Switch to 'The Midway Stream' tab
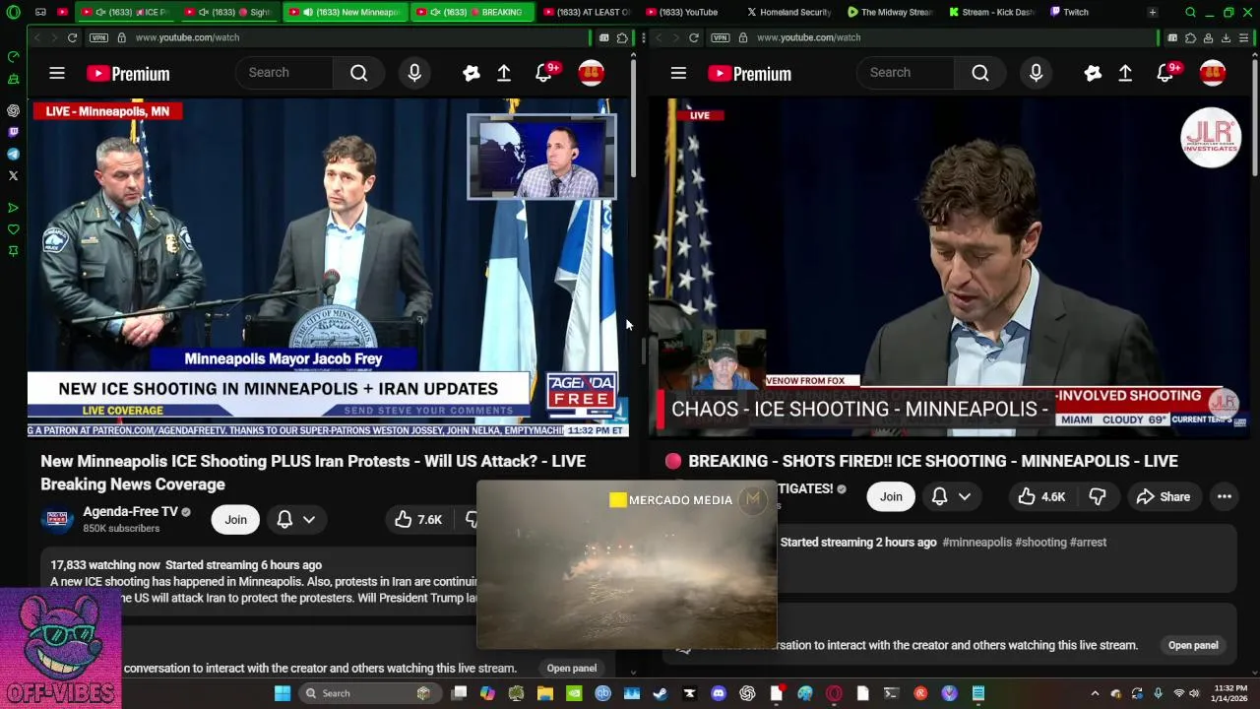 coord(892,12)
